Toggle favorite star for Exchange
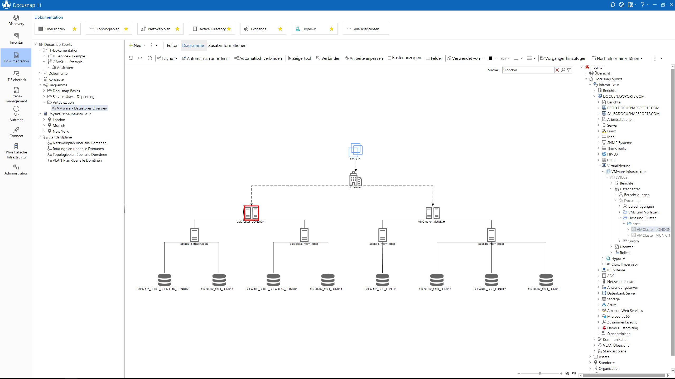Viewport: 675px width, 379px height. (280, 29)
